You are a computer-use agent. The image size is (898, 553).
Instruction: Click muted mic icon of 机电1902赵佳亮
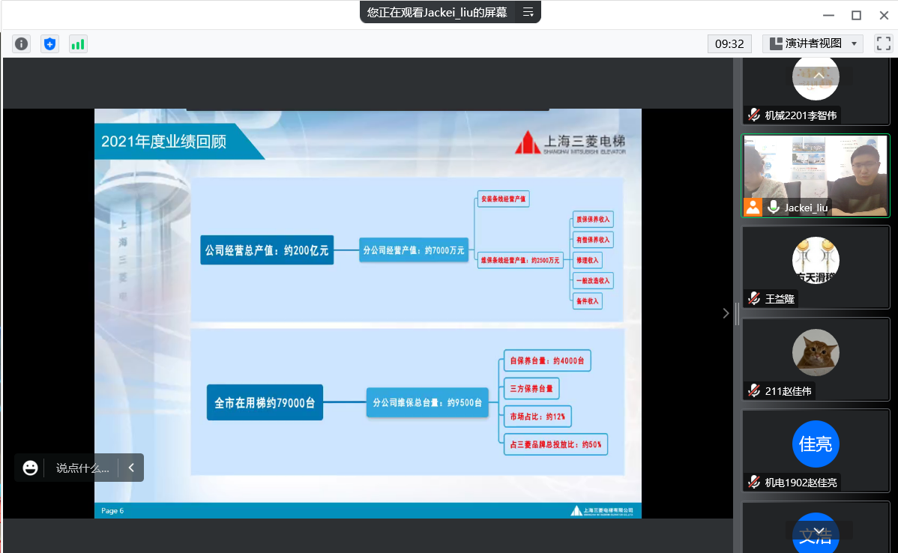(754, 482)
